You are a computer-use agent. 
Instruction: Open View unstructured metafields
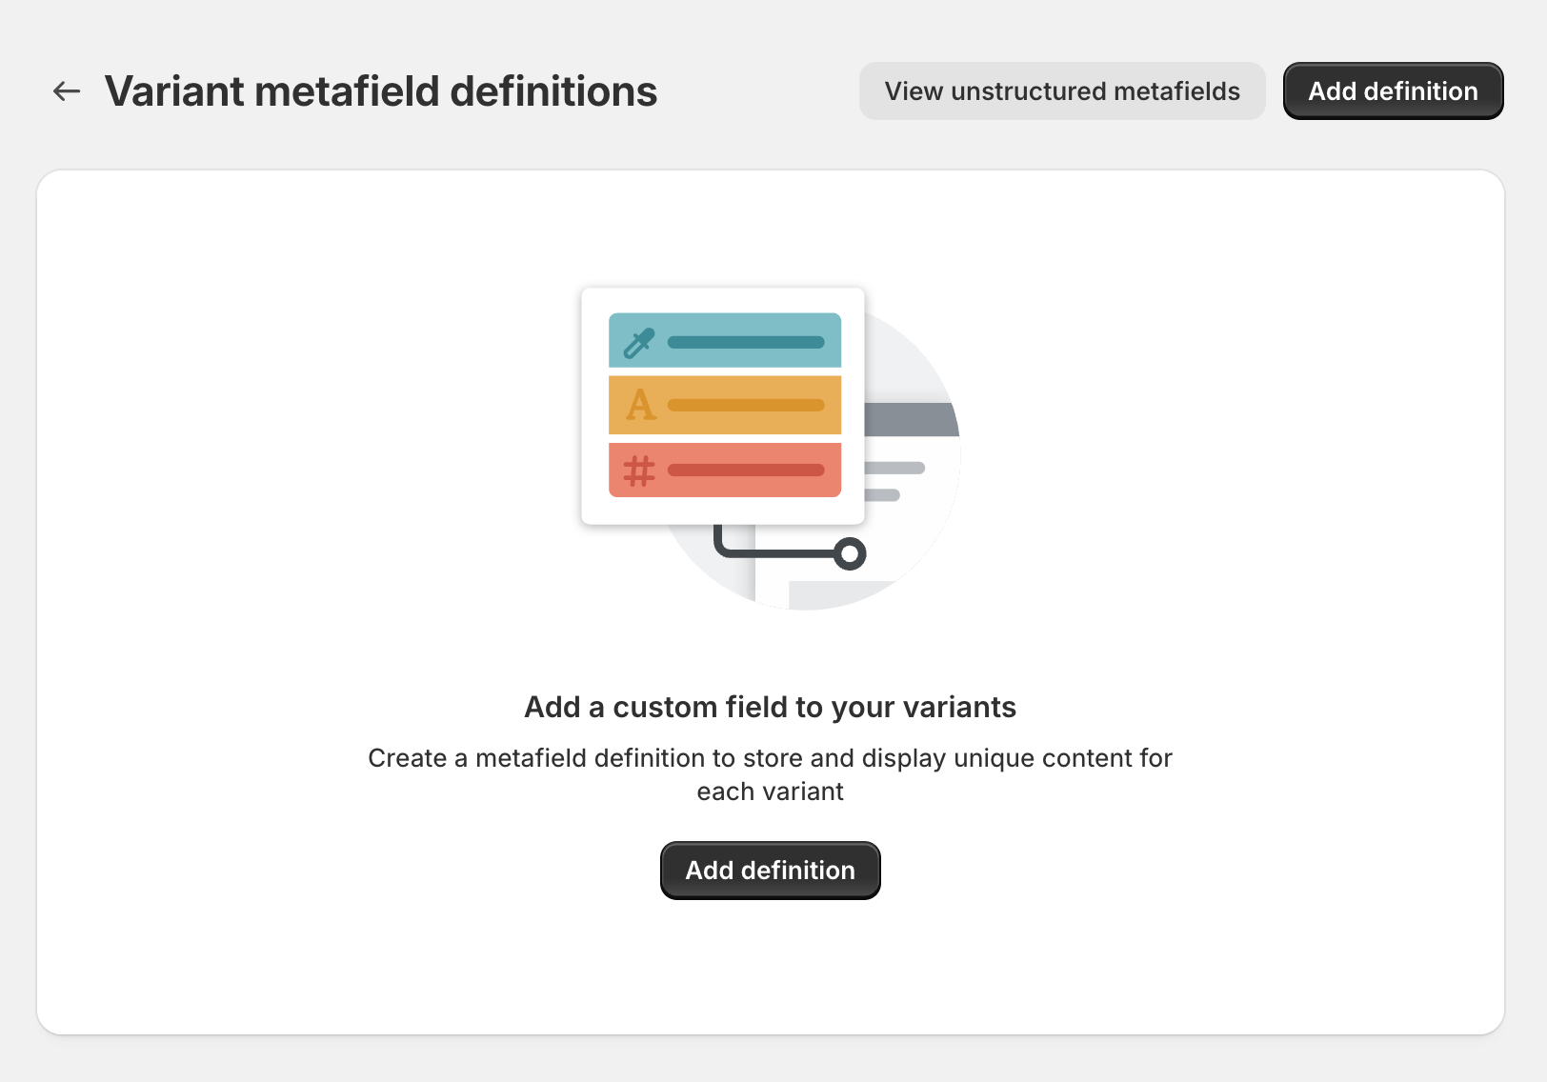coord(1062,91)
